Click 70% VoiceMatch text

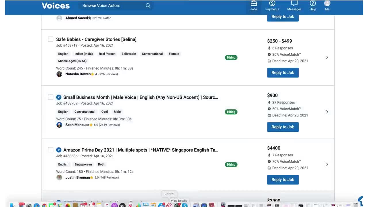pyautogui.click(x=287, y=162)
